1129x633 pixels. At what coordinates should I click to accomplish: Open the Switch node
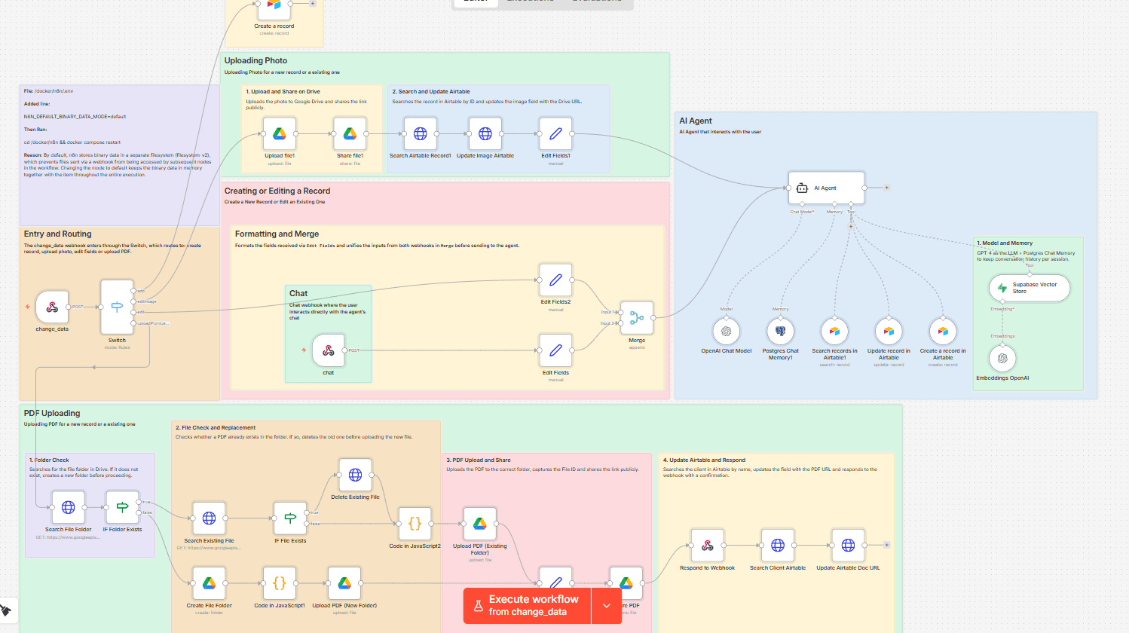(117, 307)
